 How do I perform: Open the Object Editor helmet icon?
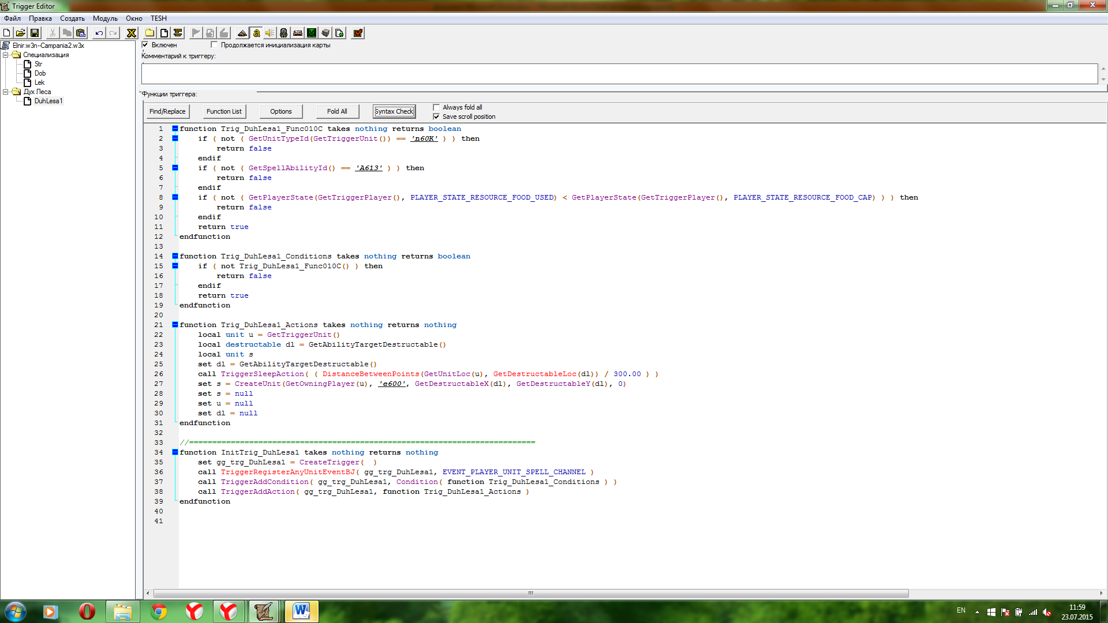click(x=284, y=33)
